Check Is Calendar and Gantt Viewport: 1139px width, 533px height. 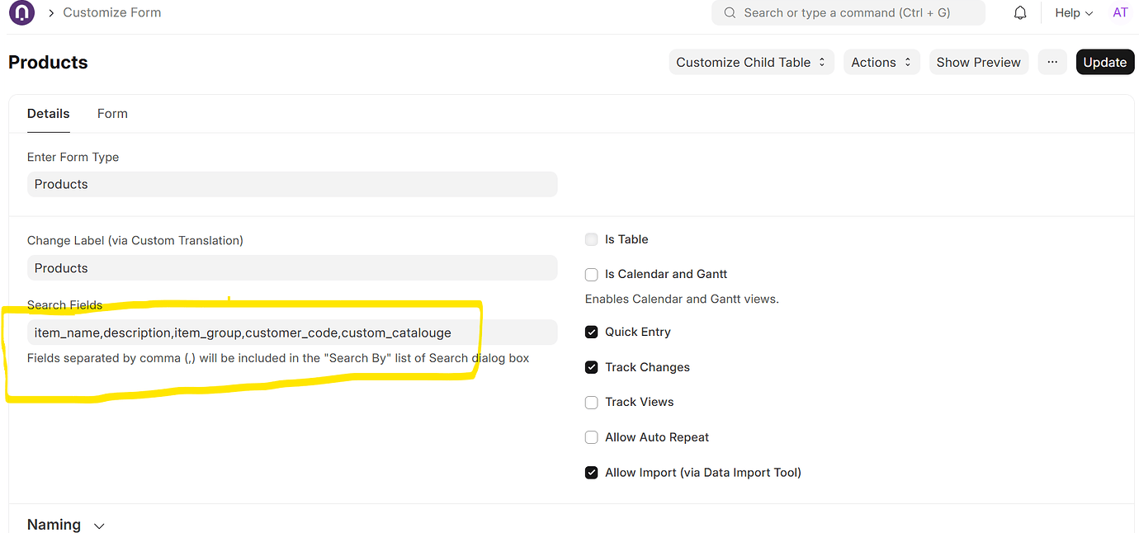[591, 273]
